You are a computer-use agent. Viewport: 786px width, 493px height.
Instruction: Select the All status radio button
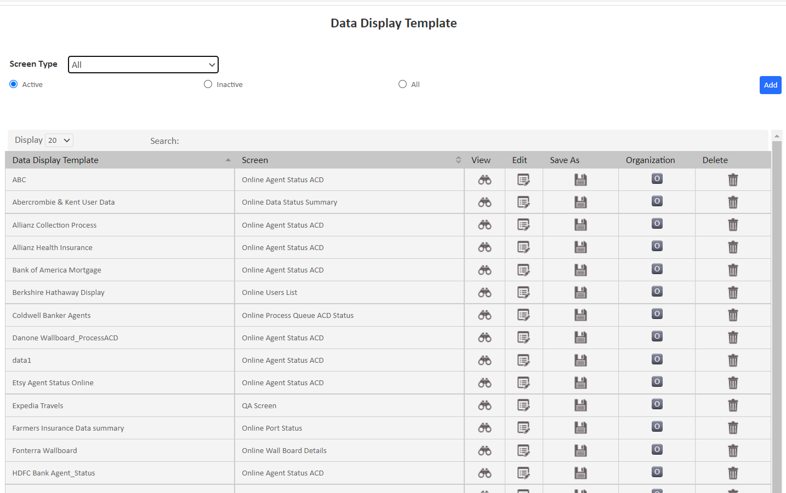point(402,84)
